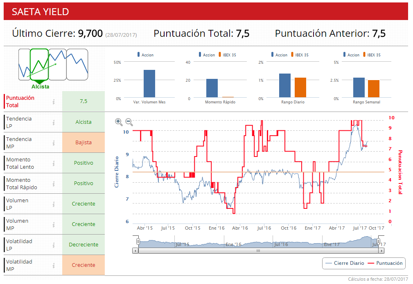Open info icon for Tendencia MP
The height and width of the screenshot is (284, 413).
click(x=54, y=143)
